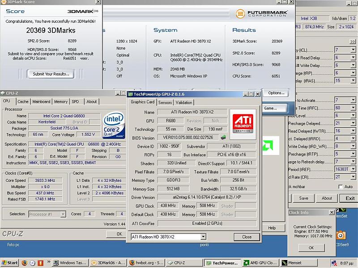The height and width of the screenshot is (268, 358).
Task: Click Exit in the Memset window
Action: point(349,198)
